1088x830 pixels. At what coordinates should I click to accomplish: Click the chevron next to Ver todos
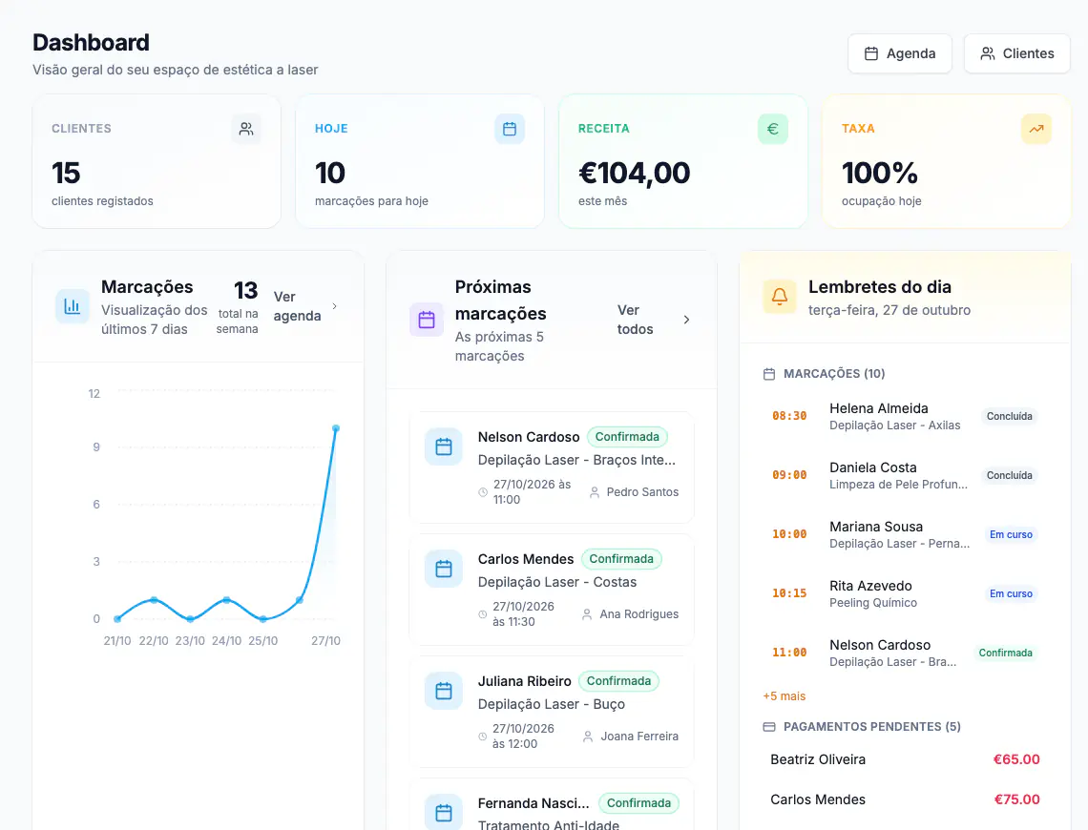[x=686, y=320]
